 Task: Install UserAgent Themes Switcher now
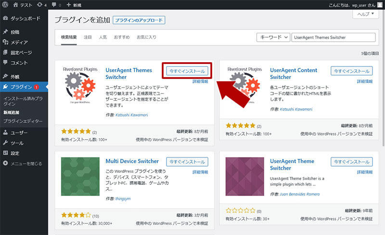coord(187,71)
